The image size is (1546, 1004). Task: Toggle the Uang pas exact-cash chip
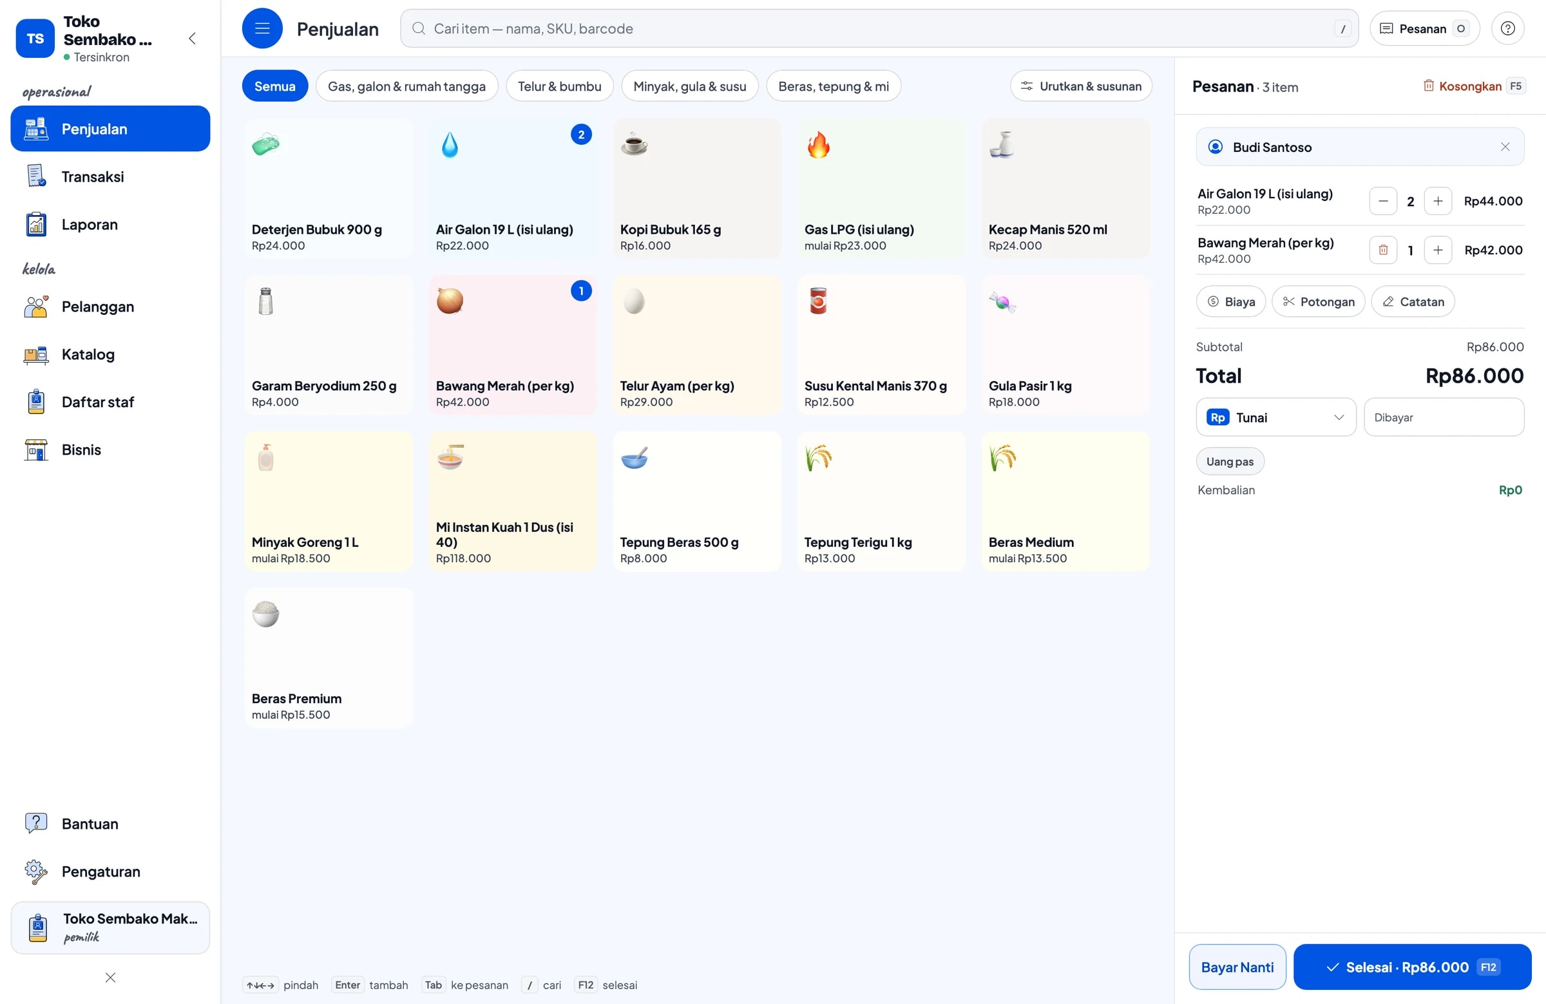click(1230, 461)
